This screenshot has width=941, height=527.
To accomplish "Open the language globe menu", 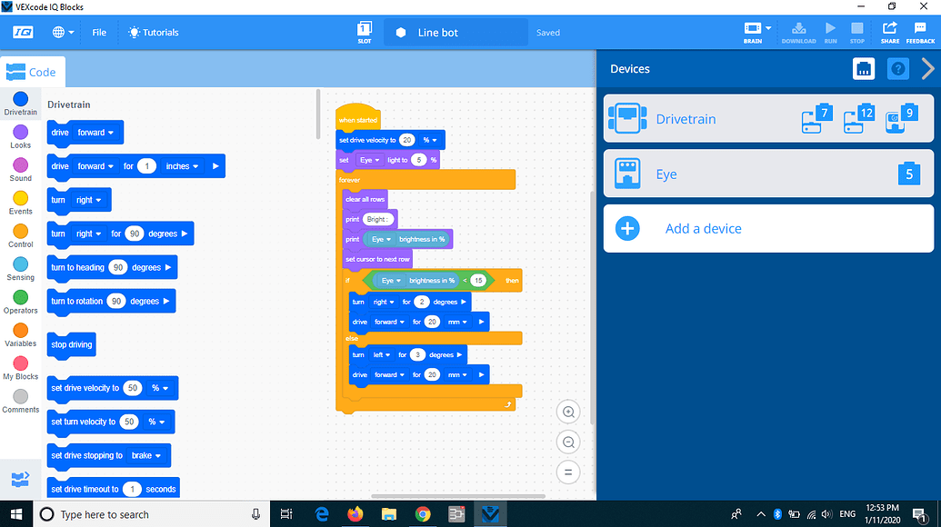I will (58, 30).
